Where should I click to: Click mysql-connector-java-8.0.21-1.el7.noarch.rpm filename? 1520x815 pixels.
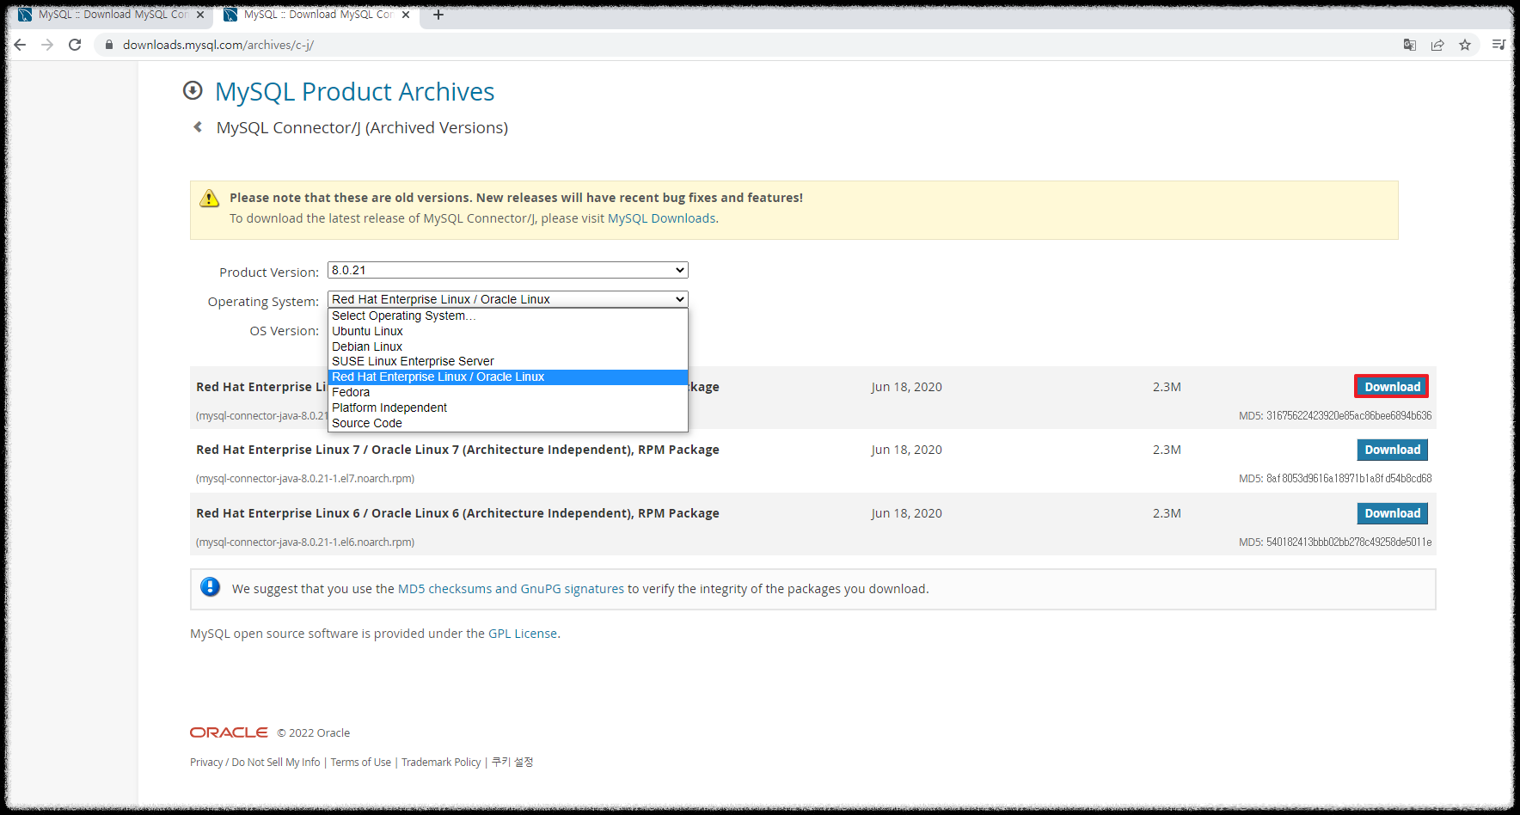point(305,479)
